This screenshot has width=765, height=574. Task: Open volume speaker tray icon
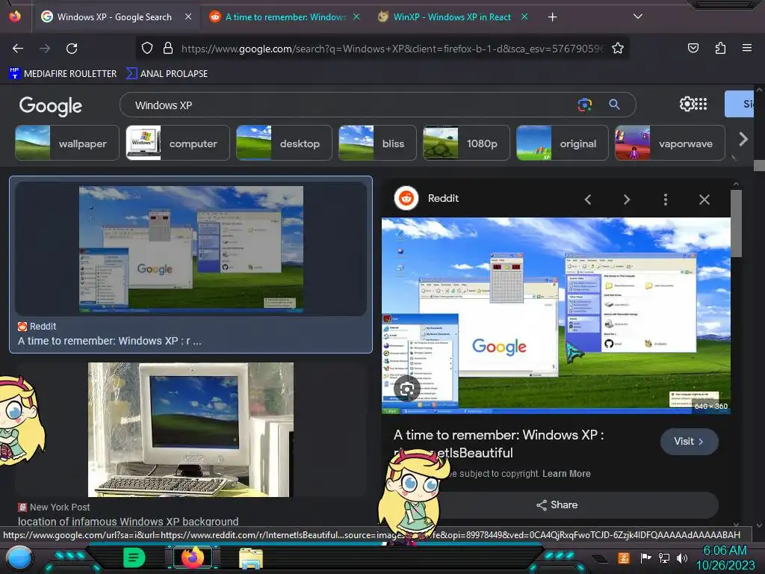click(681, 558)
